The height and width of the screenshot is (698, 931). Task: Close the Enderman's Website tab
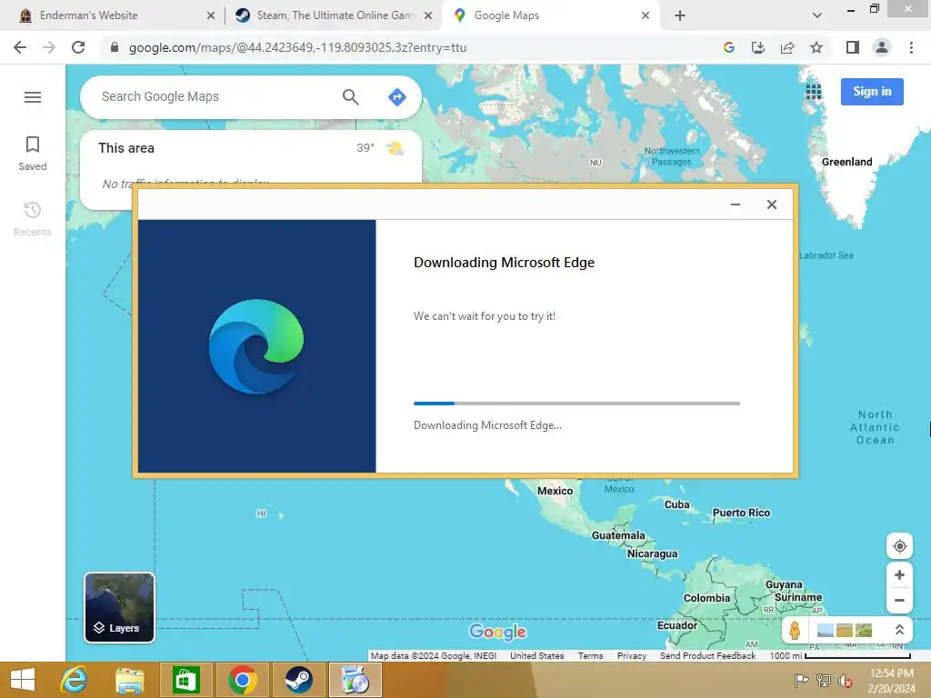coord(210,15)
